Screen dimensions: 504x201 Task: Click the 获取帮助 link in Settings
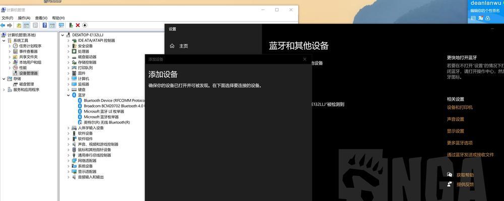point(465,175)
